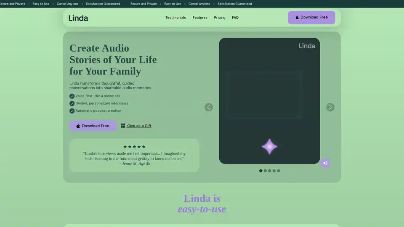Follow the Give as a Gift link
This screenshot has height=227, width=404.
(139, 126)
